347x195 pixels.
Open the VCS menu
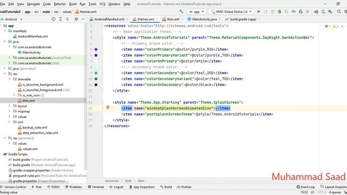click(102, 4)
